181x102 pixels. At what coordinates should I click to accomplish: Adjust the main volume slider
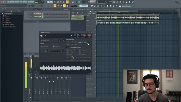39,6
